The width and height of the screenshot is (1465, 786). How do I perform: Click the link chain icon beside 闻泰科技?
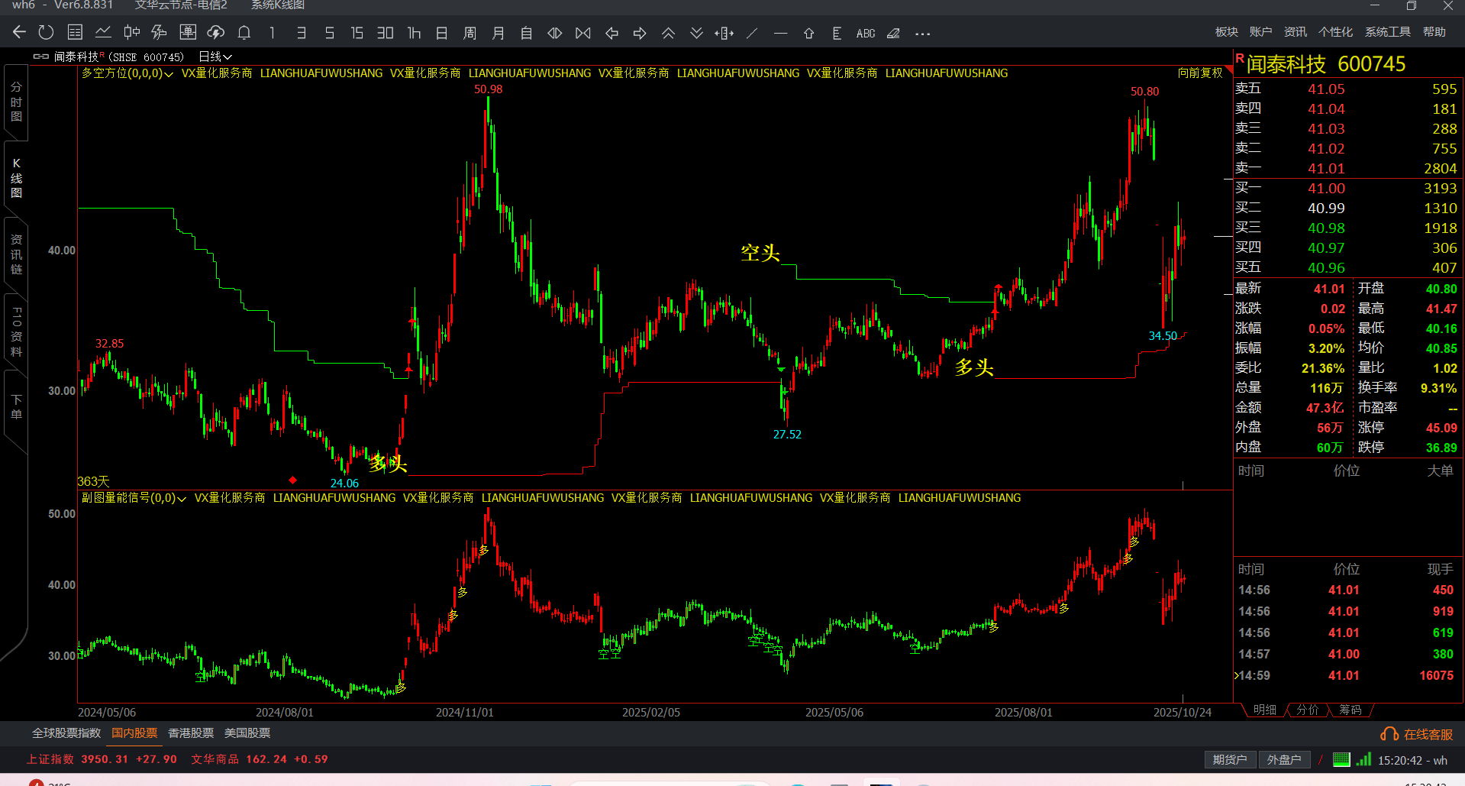coord(41,57)
